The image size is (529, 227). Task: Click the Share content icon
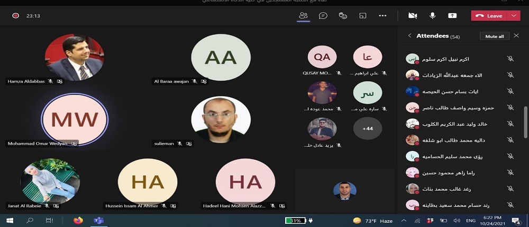(452, 16)
